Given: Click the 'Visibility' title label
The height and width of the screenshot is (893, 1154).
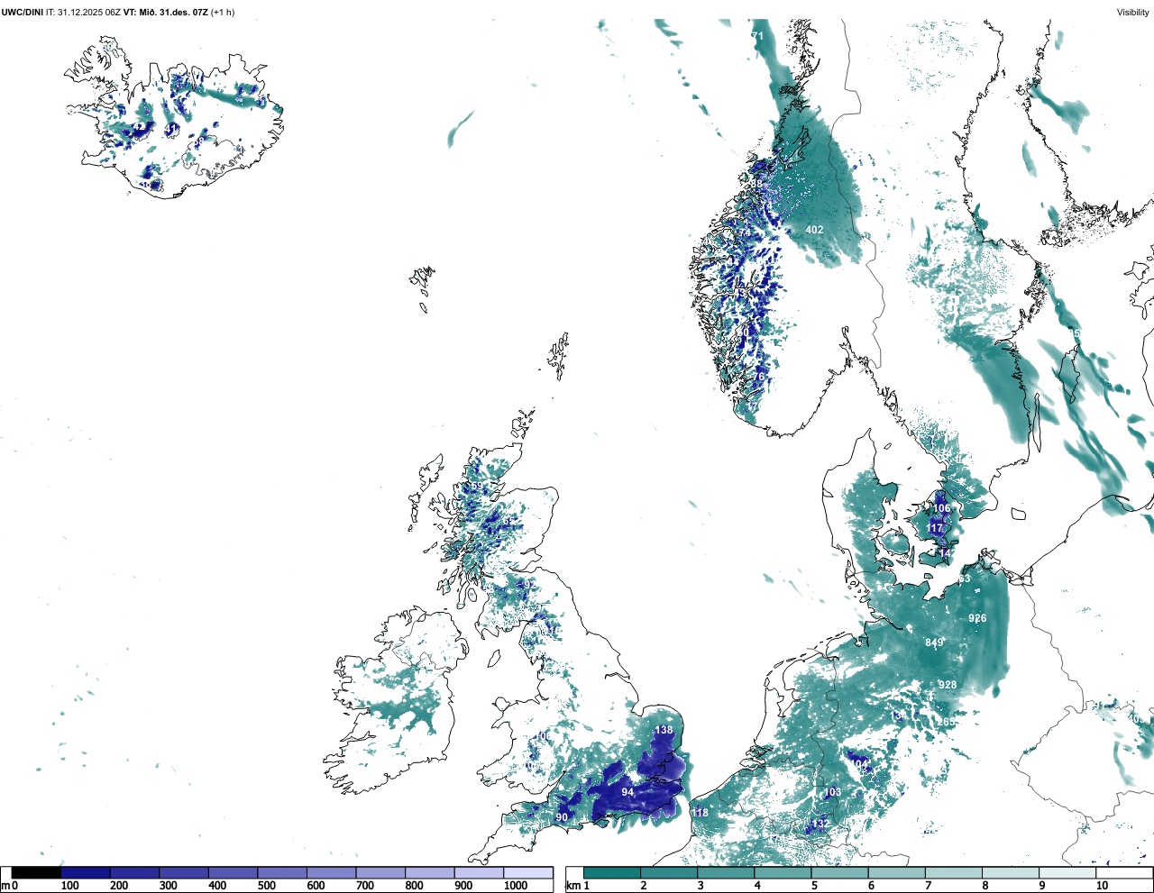Looking at the screenshot, I should pos(1133,12).
